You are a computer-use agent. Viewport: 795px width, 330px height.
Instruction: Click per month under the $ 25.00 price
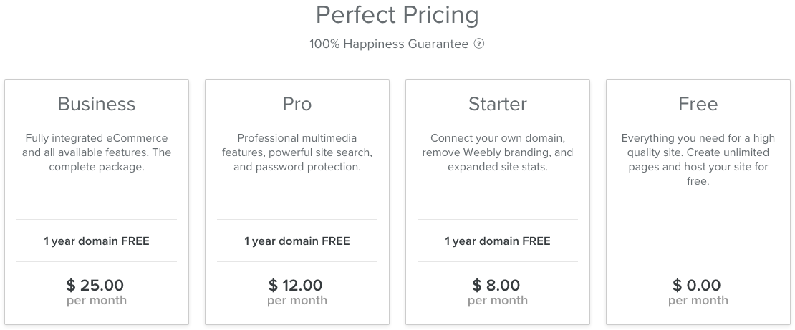(x=97, y=301)
